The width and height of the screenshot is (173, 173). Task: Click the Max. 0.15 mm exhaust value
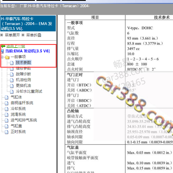[x=150, y=168]
